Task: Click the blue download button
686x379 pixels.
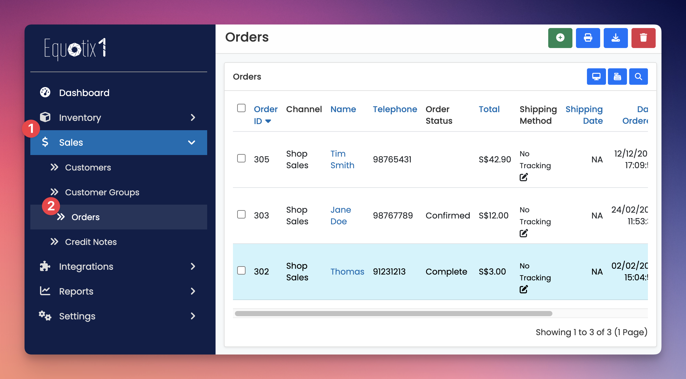Action: 616,38
